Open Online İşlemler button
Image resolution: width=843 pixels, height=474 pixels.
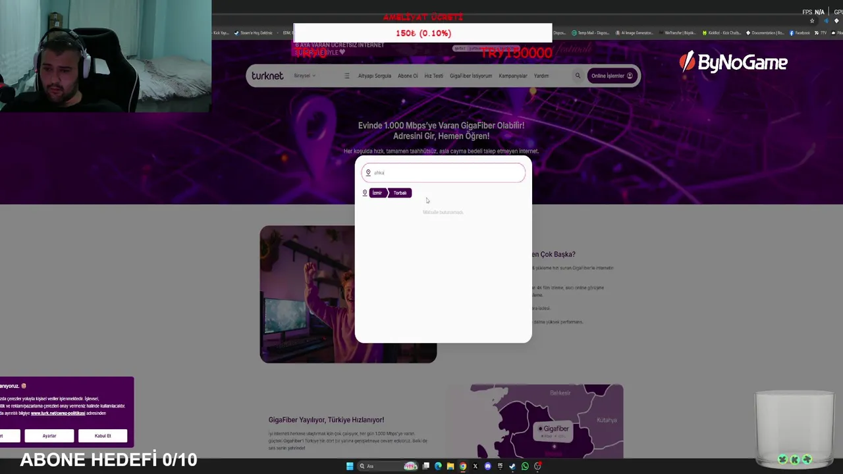612,76
